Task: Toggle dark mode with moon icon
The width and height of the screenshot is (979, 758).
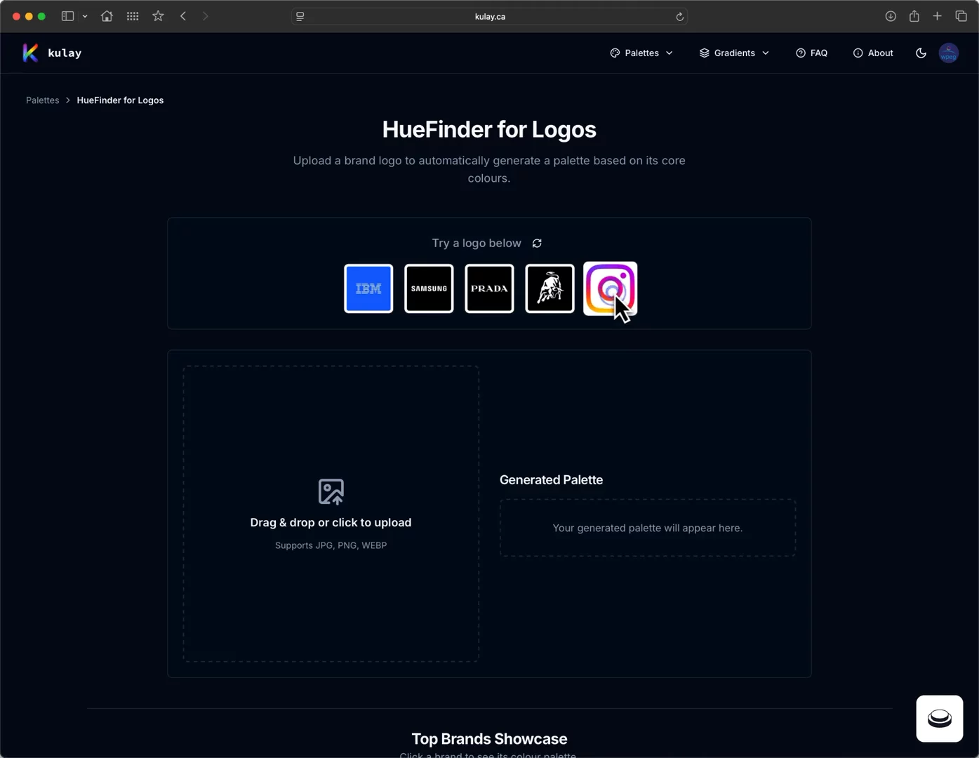Action: 921,53
